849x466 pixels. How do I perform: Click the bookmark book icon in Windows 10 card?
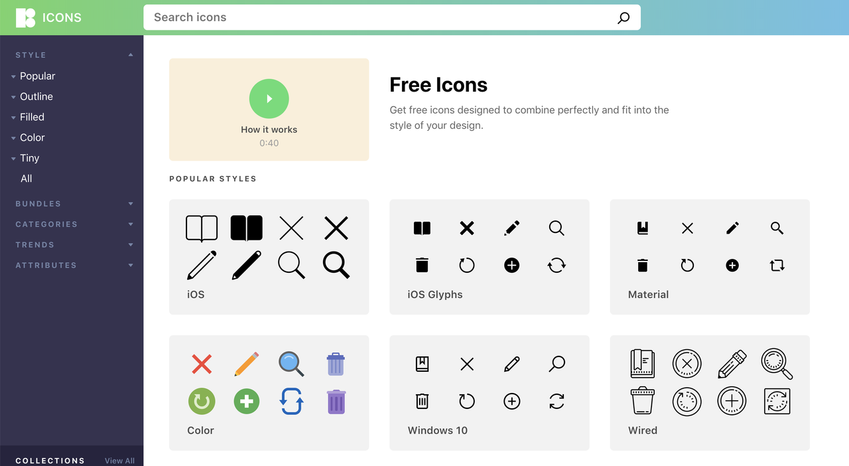click(422, 364)
